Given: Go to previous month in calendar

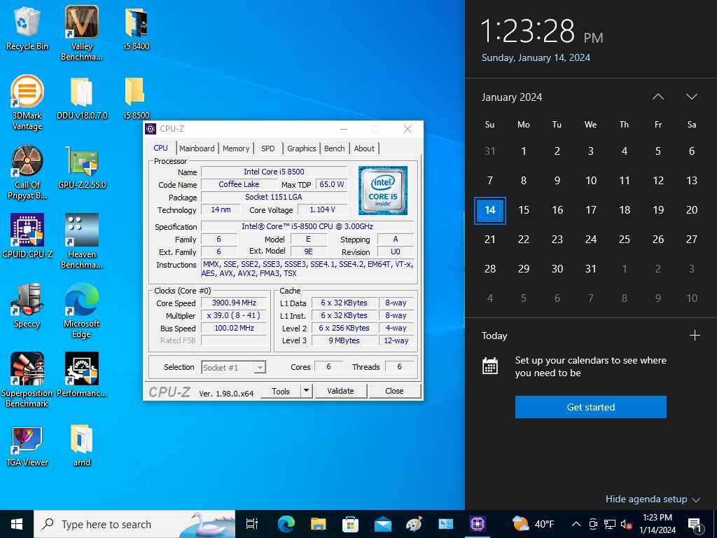Looking at the screenshot, I should point(658,97).
